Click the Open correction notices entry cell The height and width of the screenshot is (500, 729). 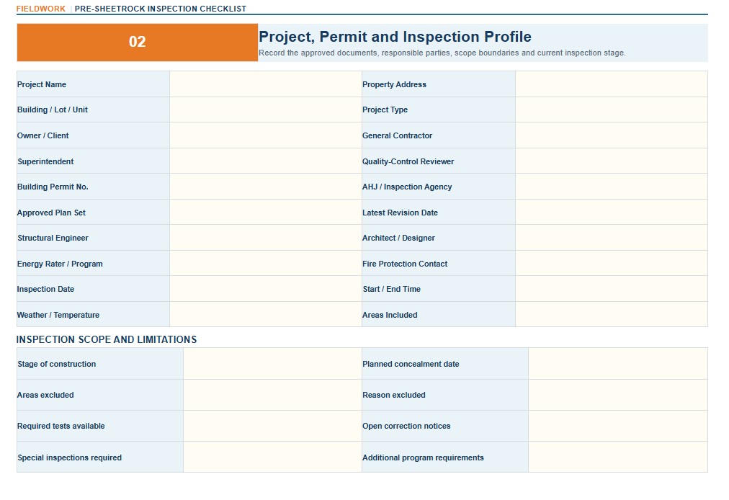[x=618, y=426]
